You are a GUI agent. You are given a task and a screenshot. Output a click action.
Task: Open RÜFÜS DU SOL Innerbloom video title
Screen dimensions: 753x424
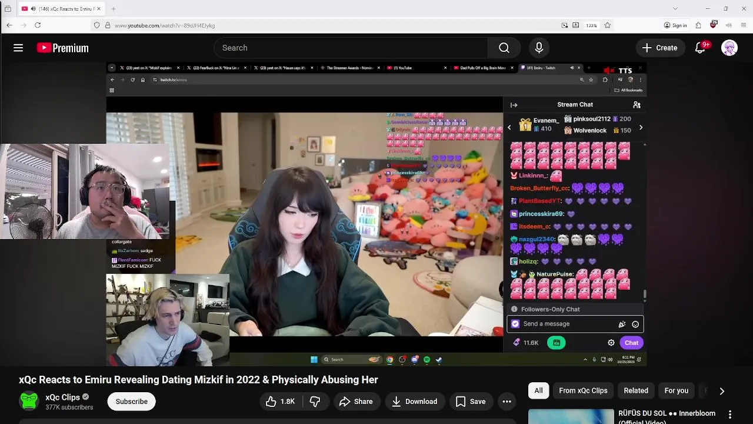[667, 416]
